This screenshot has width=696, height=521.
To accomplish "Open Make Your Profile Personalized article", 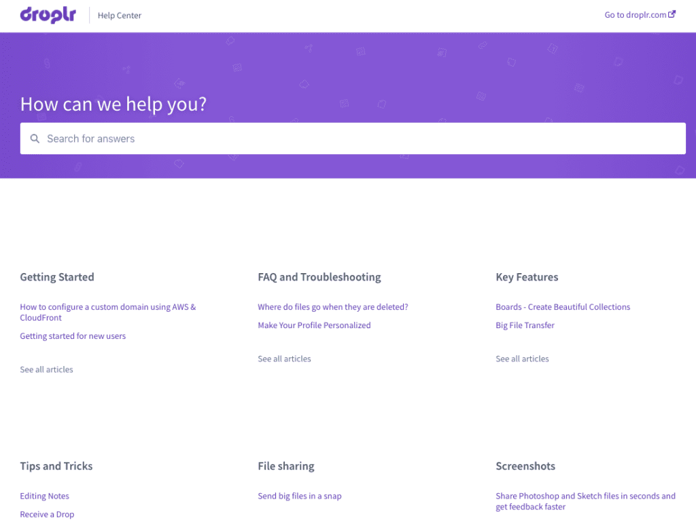I will 314,325.
